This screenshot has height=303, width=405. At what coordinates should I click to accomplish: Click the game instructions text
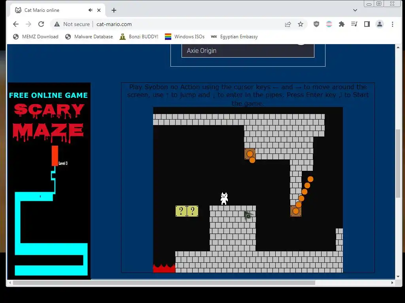pyautogui.click(x=248, y=95)
